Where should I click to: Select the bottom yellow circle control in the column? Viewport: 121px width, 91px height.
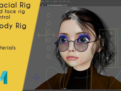click(49, 56)
